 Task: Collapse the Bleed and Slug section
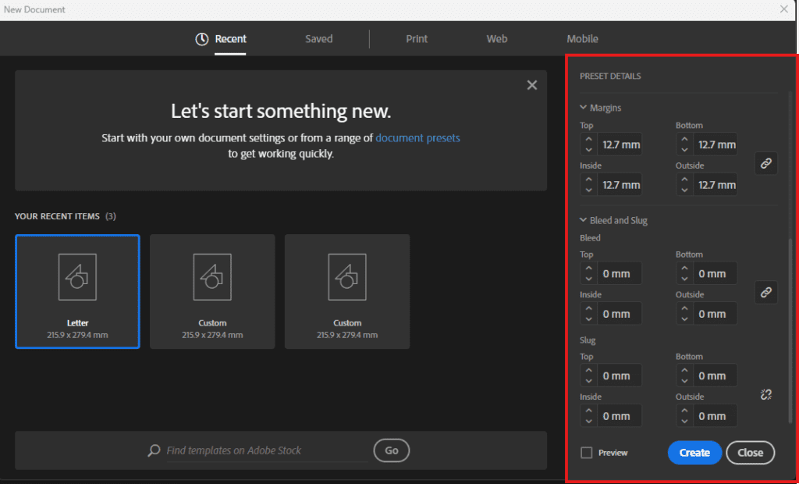[x=584, y=220]
